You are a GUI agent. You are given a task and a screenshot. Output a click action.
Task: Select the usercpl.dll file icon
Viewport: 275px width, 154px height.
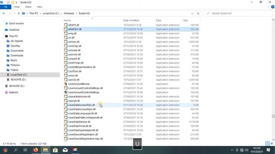coord(66,101)
